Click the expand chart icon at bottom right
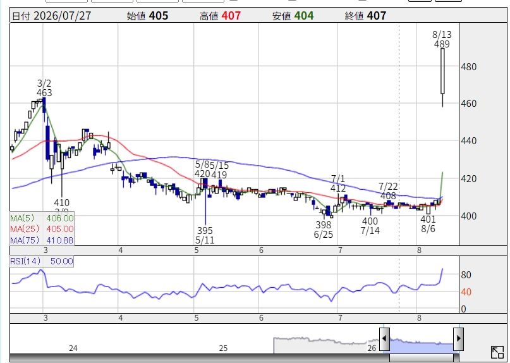 (497, 353)
